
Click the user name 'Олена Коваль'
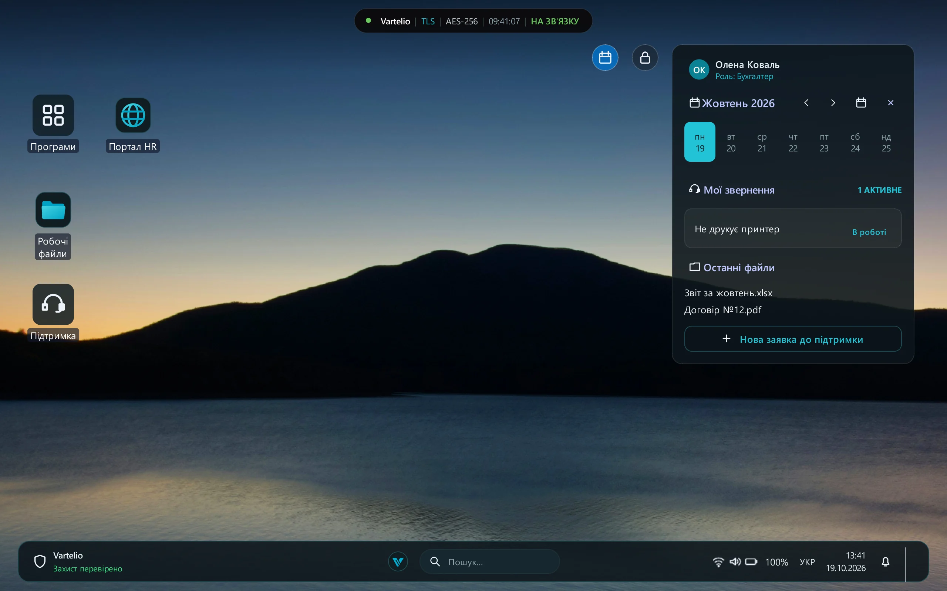[x=747, y=65]
